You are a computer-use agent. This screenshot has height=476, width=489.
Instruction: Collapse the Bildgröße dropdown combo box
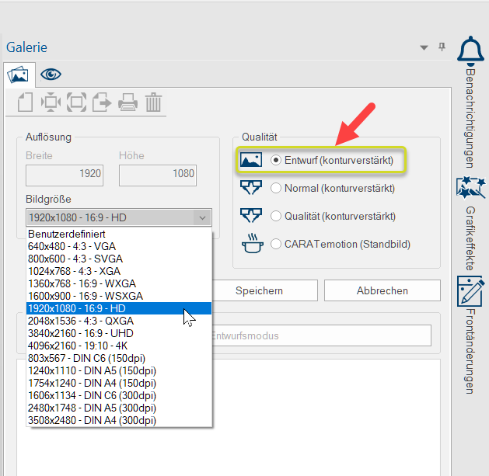pos(202,218)
